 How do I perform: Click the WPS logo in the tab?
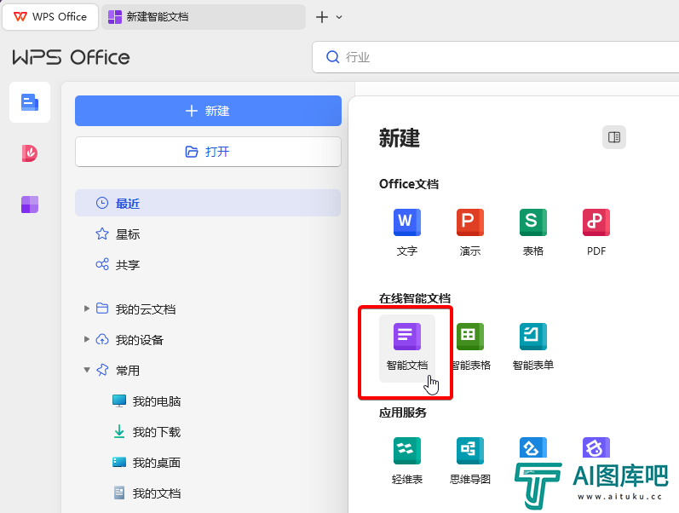pos(20,17)
